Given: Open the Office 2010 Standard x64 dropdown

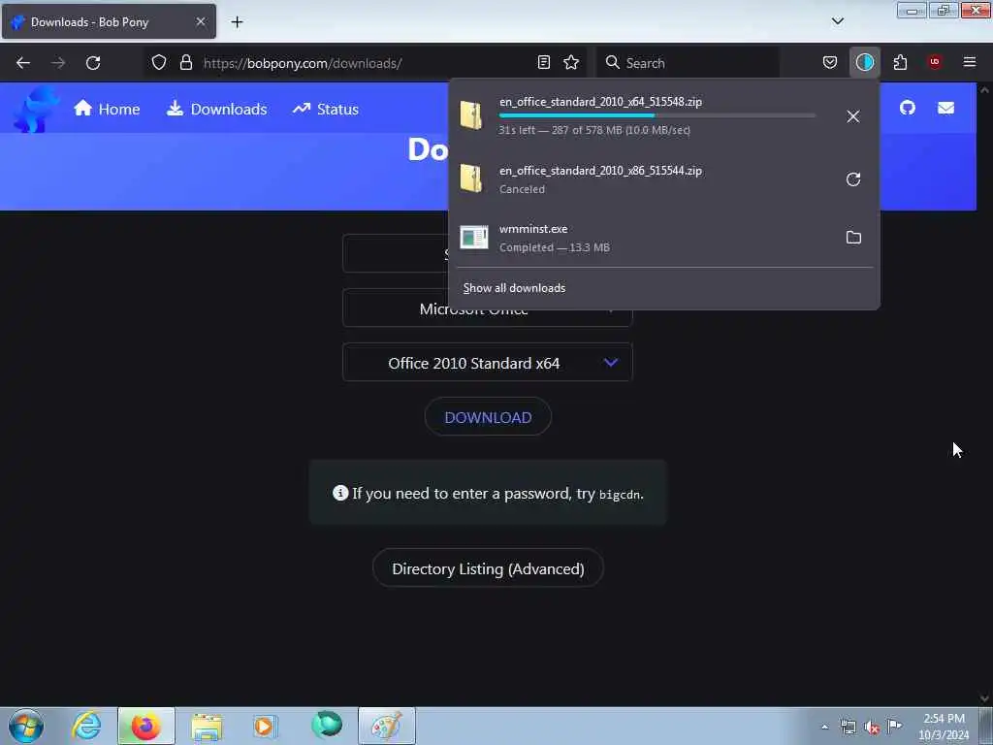Looking at the screenshot, I should (x=488, y=363).
